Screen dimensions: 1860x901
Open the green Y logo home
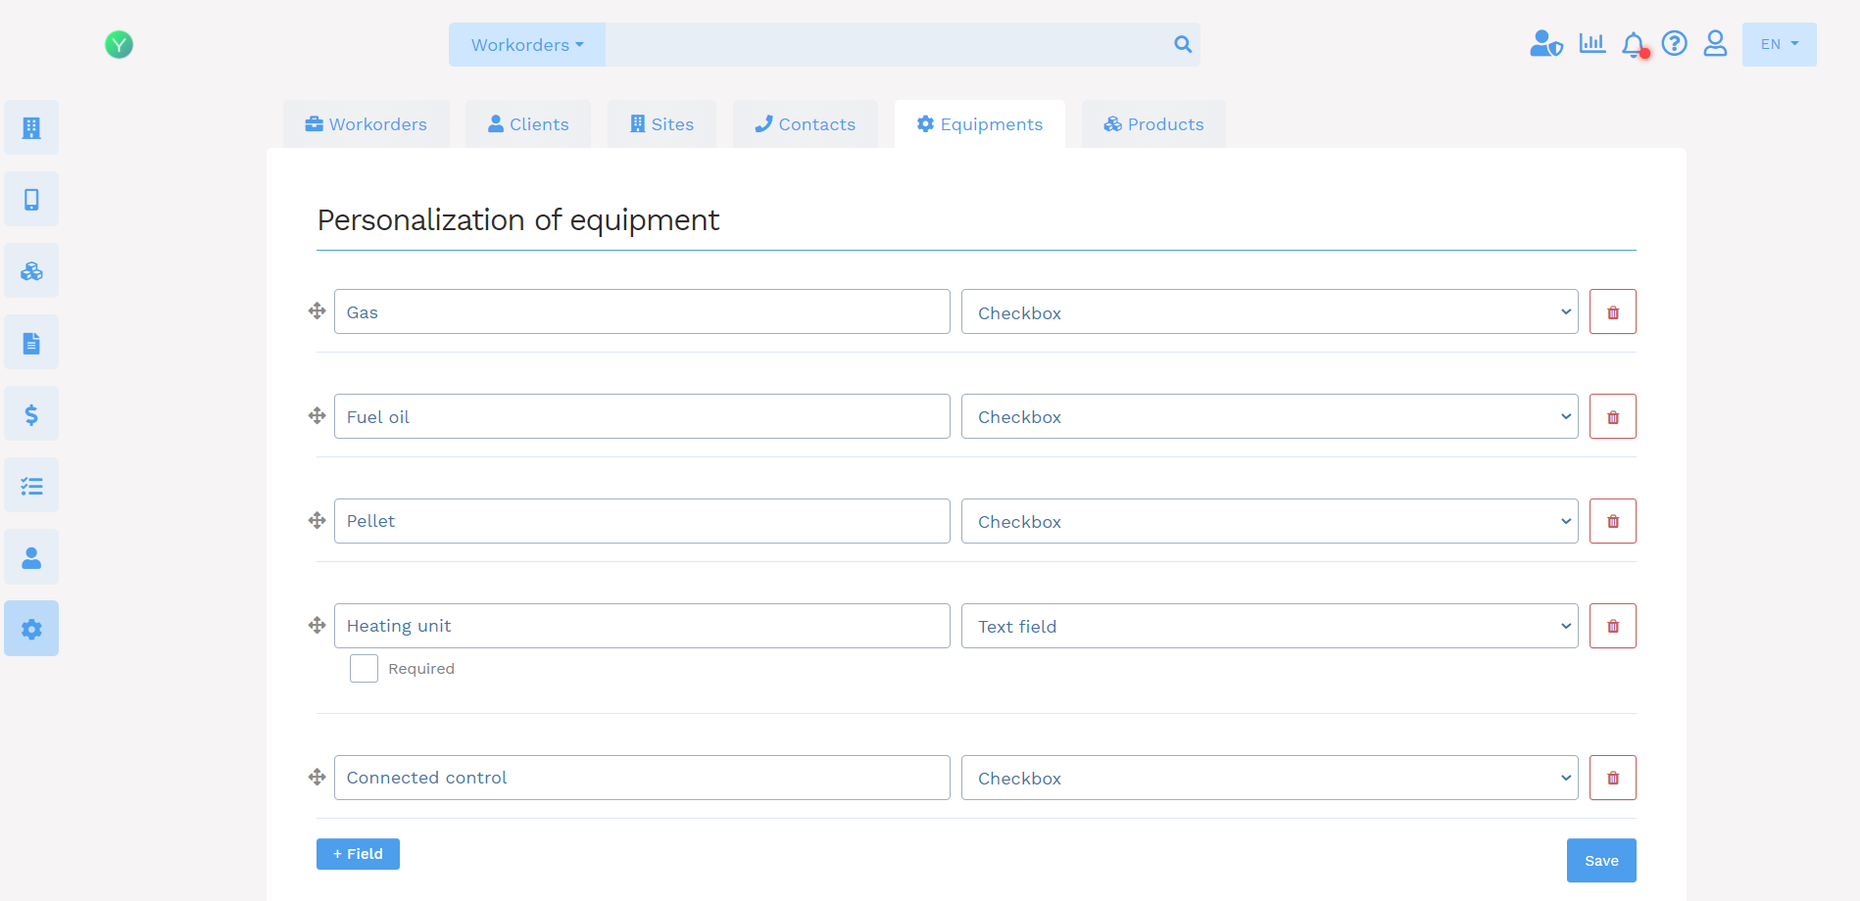pos(119,44)
